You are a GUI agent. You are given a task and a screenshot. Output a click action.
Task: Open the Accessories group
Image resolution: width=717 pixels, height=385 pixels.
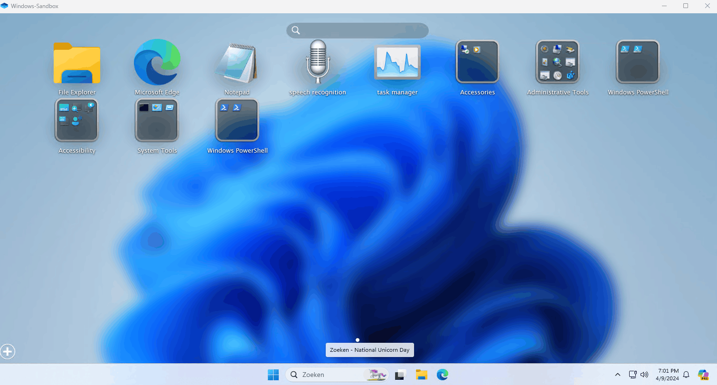coord(477,62)
